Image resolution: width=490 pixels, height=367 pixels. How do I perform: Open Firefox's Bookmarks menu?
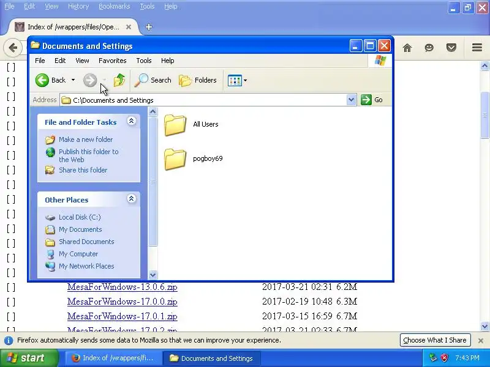[x=114, y=6]
